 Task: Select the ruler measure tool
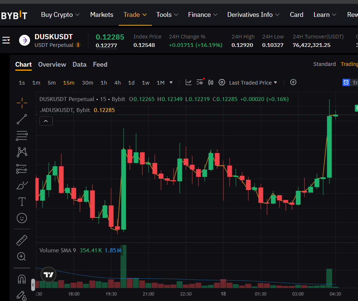(x=22, y=240)
